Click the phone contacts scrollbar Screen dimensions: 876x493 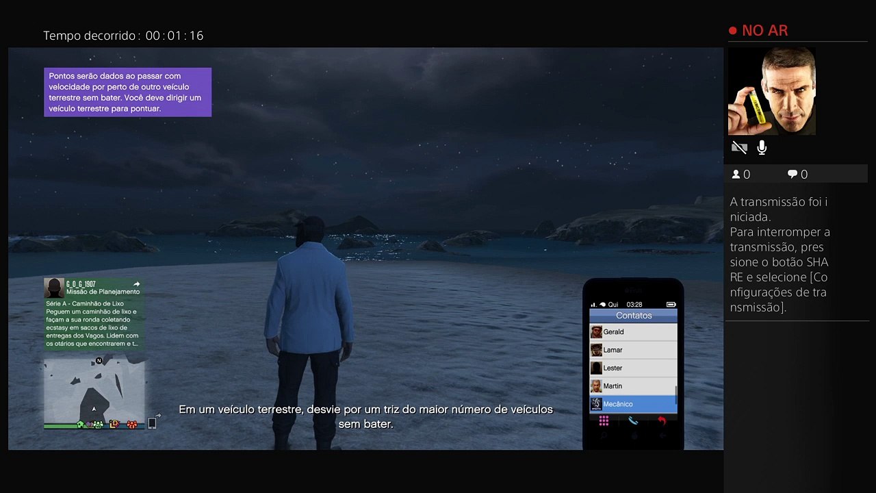click(x=676, y=395)
